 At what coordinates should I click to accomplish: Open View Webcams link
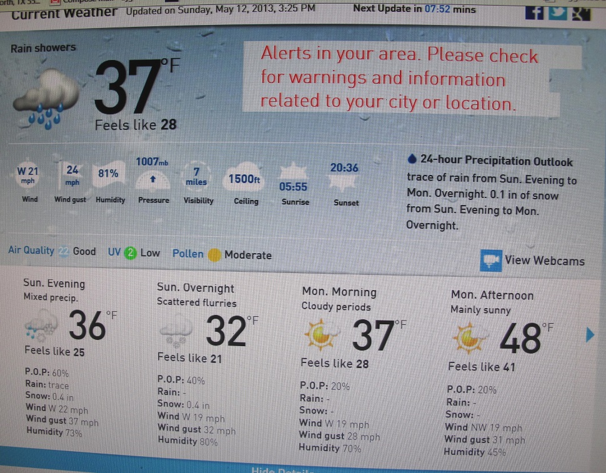coord(545,261)
